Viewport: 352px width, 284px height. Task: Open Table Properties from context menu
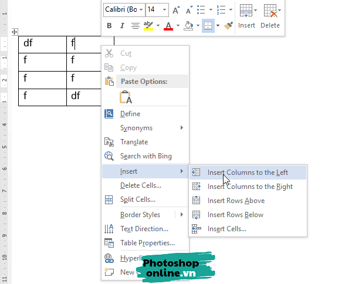click(x=147, y=243)
